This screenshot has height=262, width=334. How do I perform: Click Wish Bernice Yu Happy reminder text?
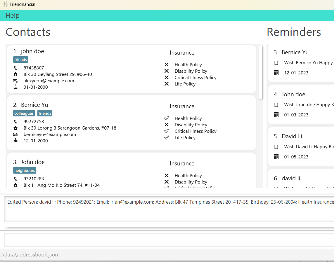coord(309,63)
